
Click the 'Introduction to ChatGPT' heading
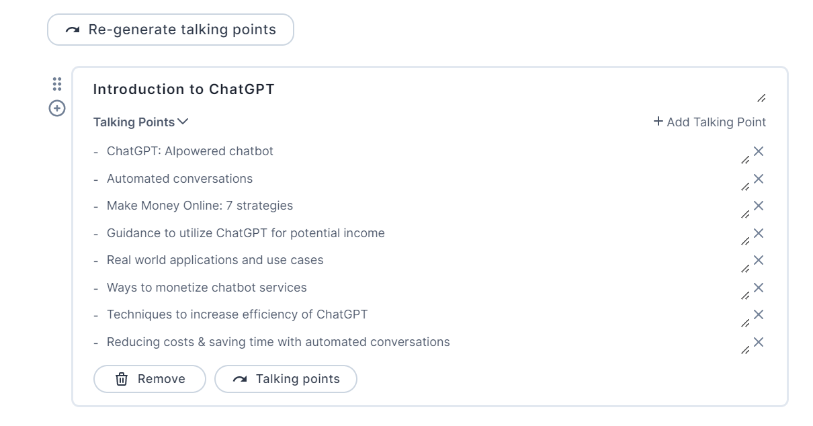click(183, 89)
